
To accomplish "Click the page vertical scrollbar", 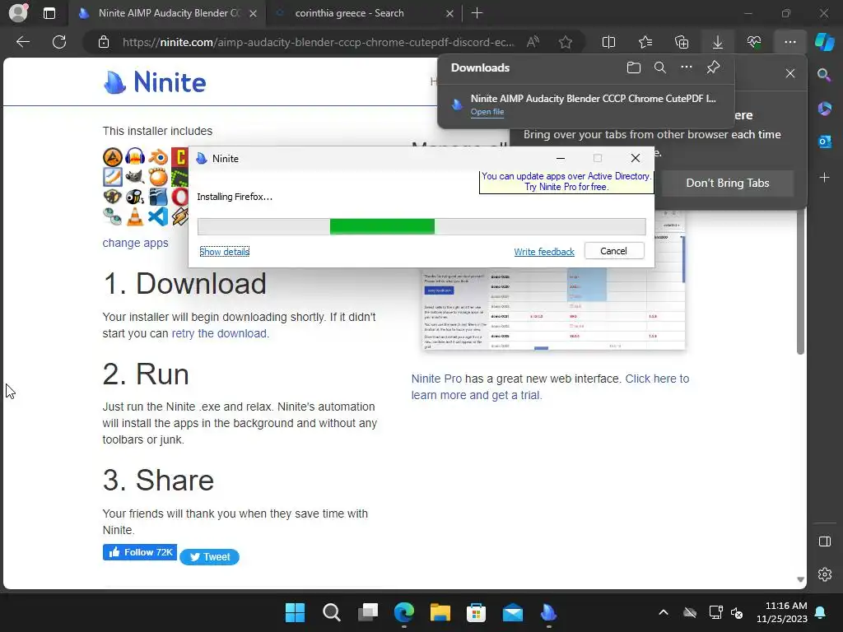I will (x=800, y=282).
